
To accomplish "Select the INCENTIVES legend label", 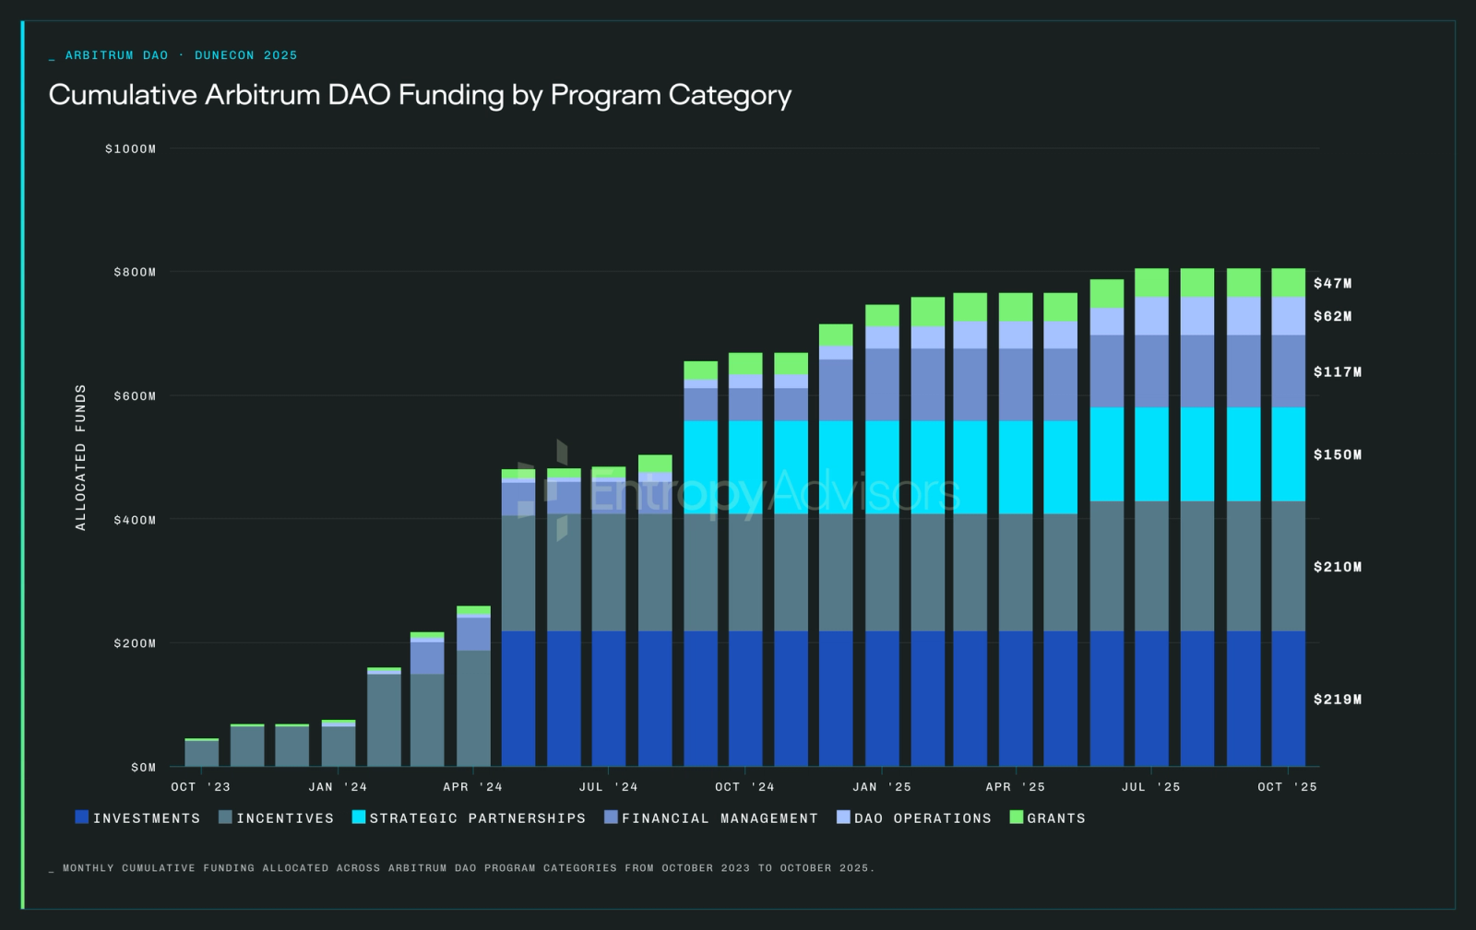I will point(285,818).
